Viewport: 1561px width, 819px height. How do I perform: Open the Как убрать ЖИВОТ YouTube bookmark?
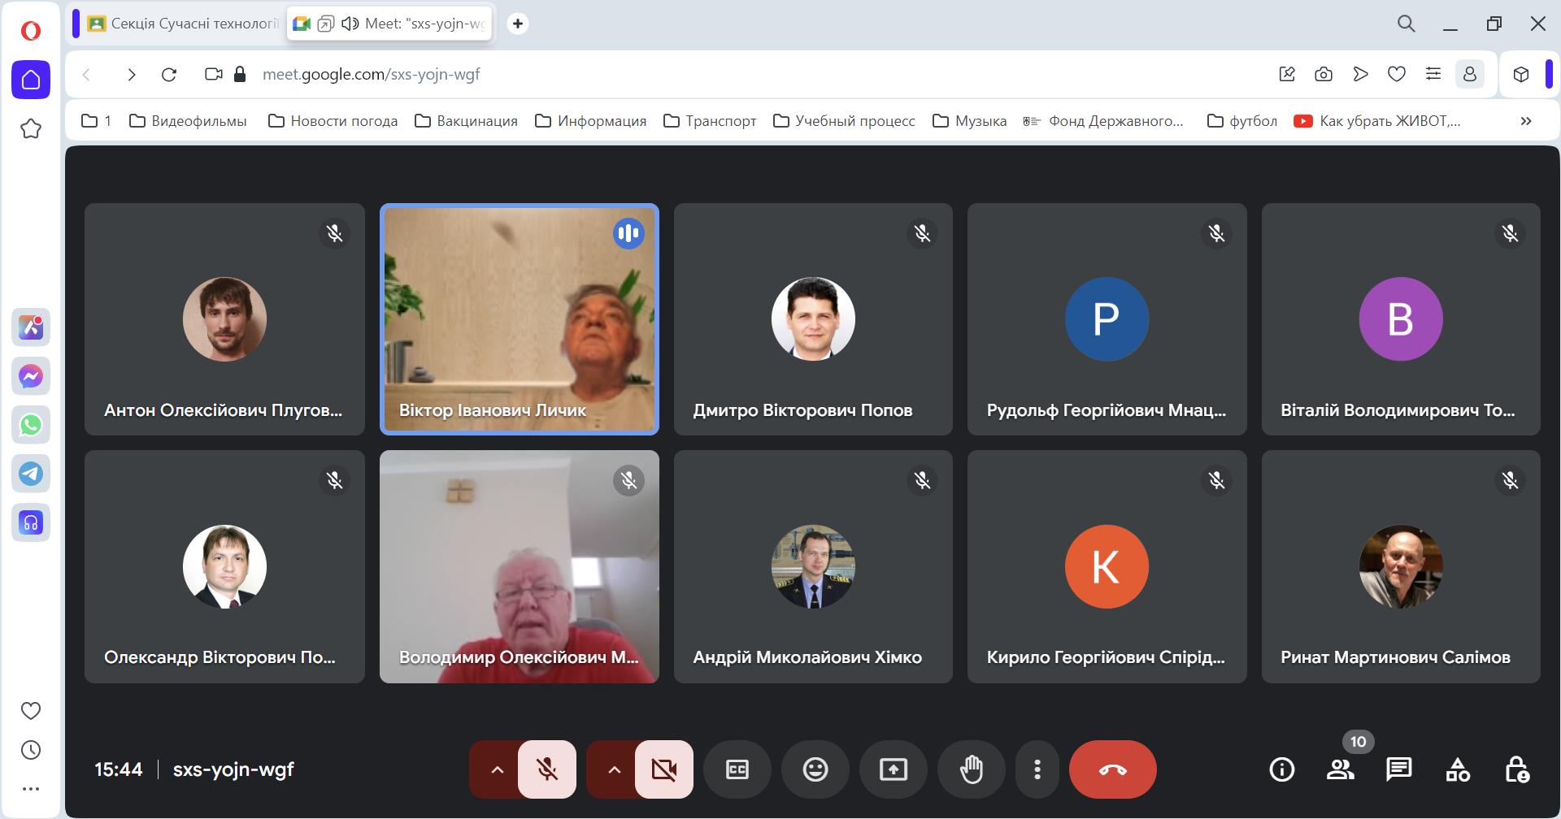(x=1378, y=121)
